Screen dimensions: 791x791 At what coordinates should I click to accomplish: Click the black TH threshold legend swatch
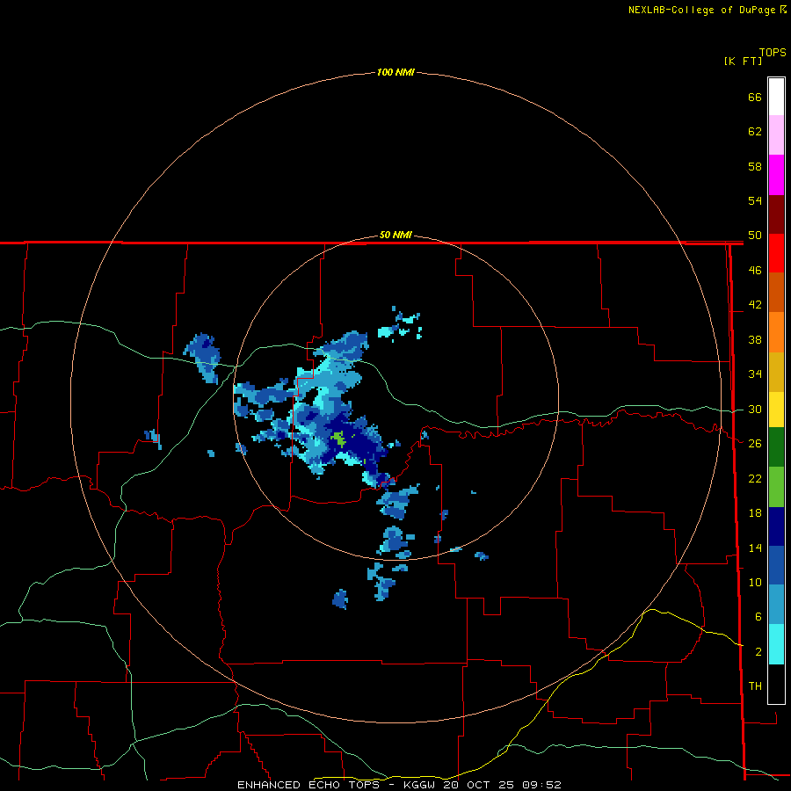(776, 684)
